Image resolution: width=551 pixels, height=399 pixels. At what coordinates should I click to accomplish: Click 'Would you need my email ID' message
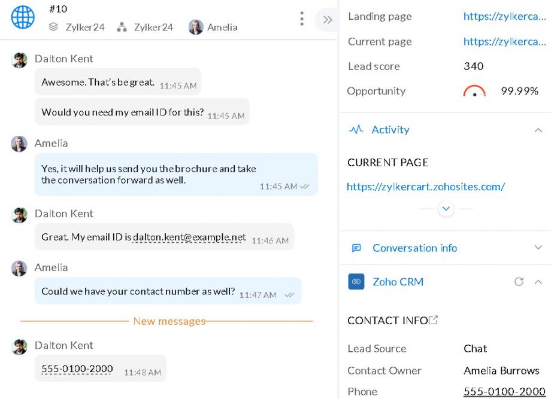coord(142,112)
